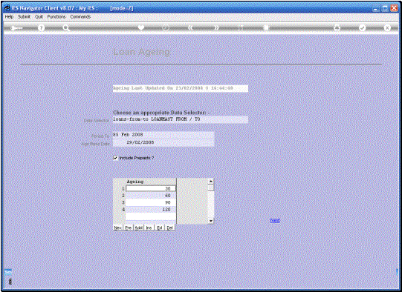Click the Pre button under ageing grid

pyautogui.click(x=129, y=228)
